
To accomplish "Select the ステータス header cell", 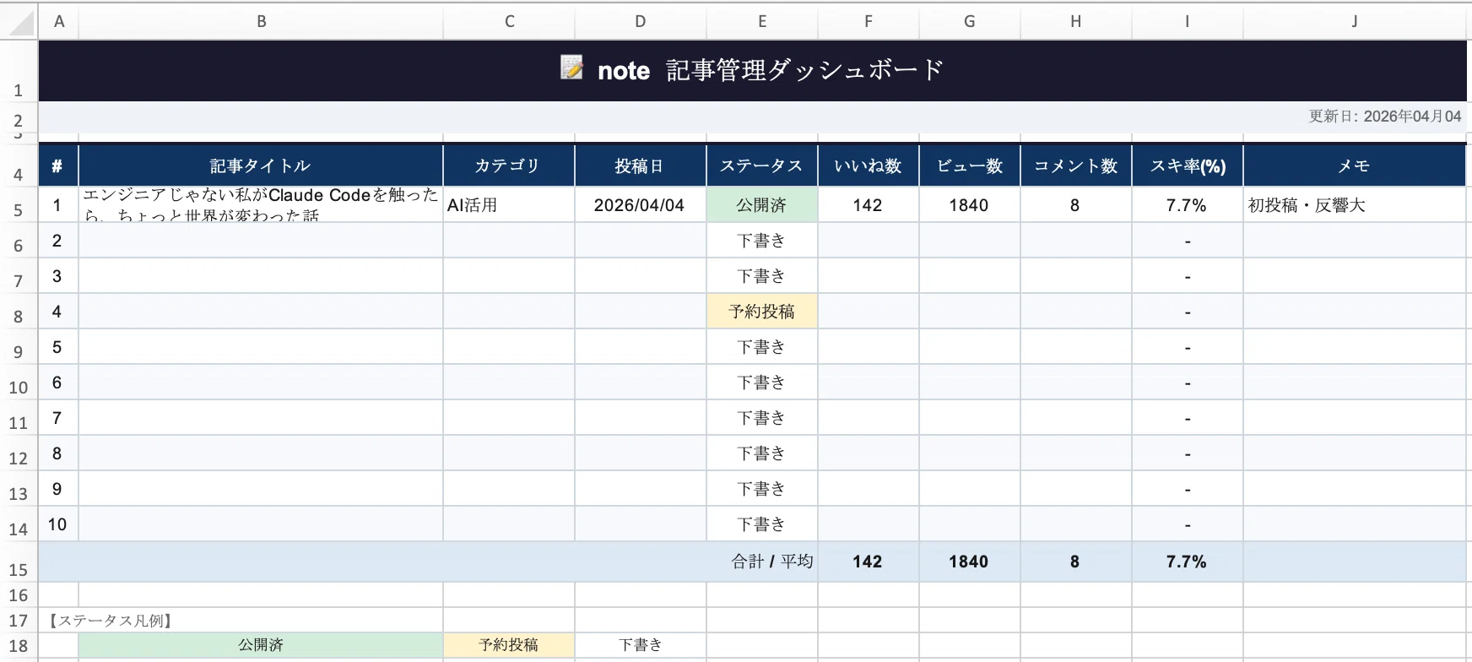I will pyautogui.click(x=762, y=165).
